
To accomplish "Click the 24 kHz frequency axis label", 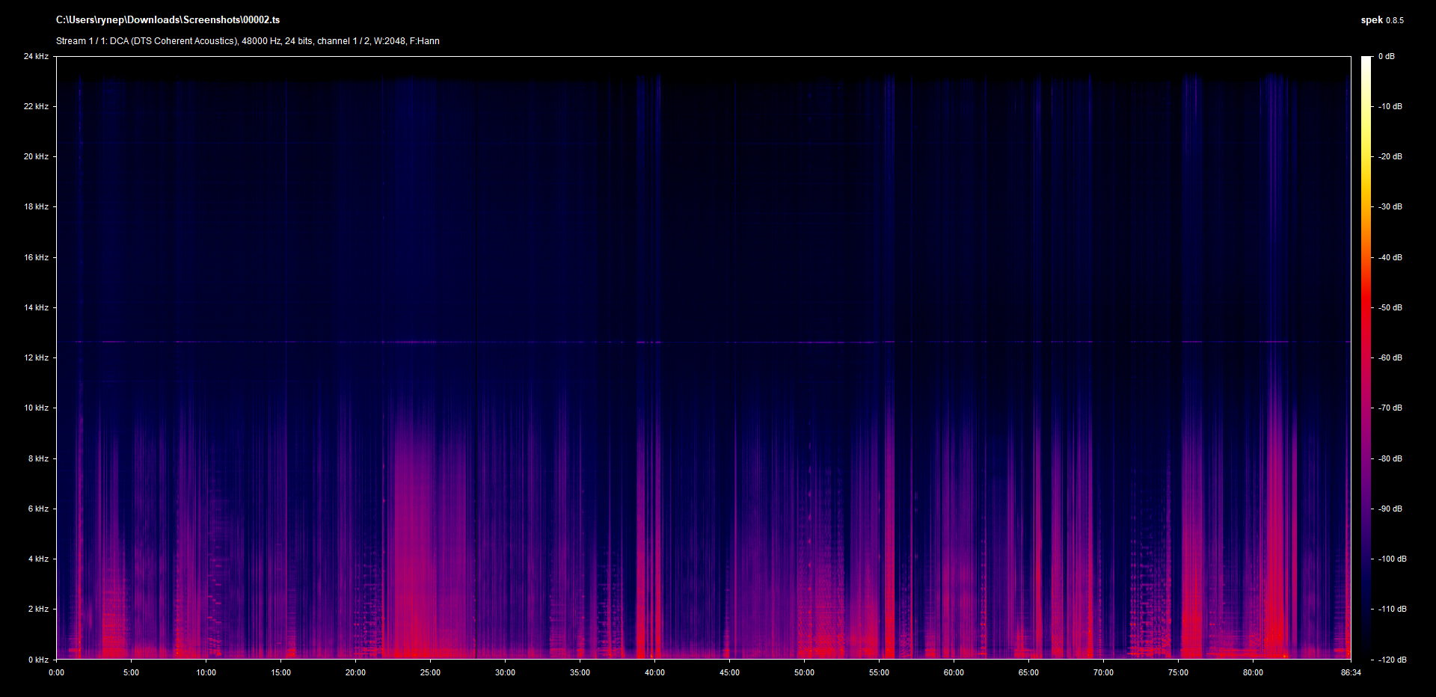I will [36, 56].
